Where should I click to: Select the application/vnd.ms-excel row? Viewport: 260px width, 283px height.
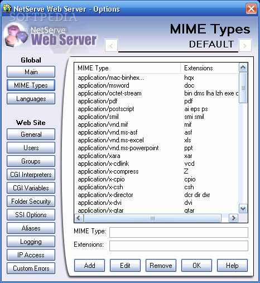(x=156, y=140)
